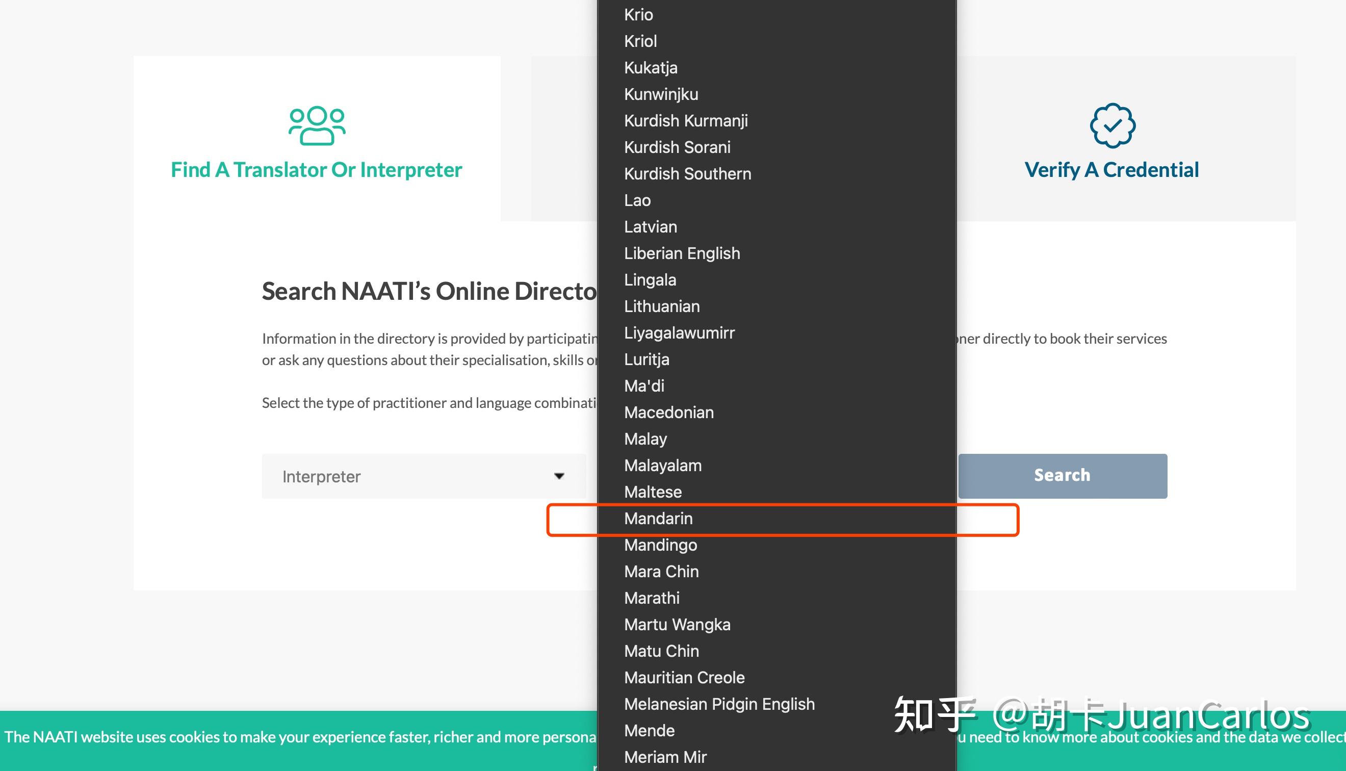
Task: Select Lithuanian language option
Action: pos(662,306)
